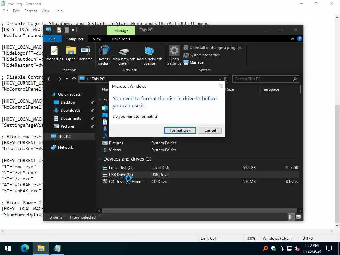Click the Notepad icon in the taskbar
Image resolution: width=340 pixels, height=255 pixels.
[x=57, y=248]
